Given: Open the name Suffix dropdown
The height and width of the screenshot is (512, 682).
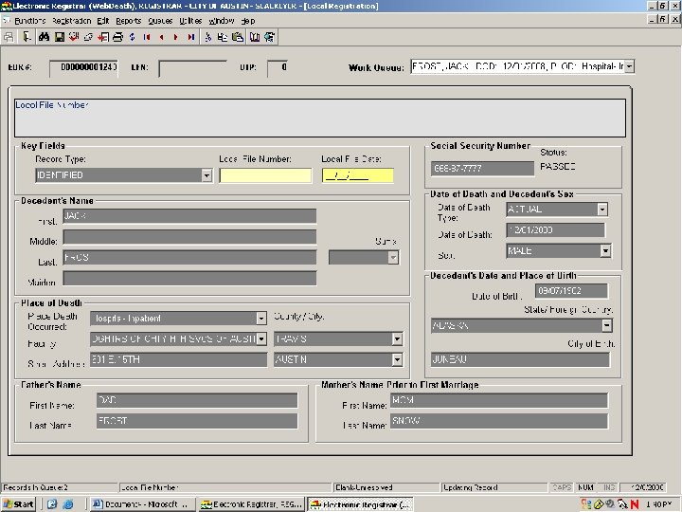Looking at the screenshot, I should pyautogui.click(x=393, y=257).
